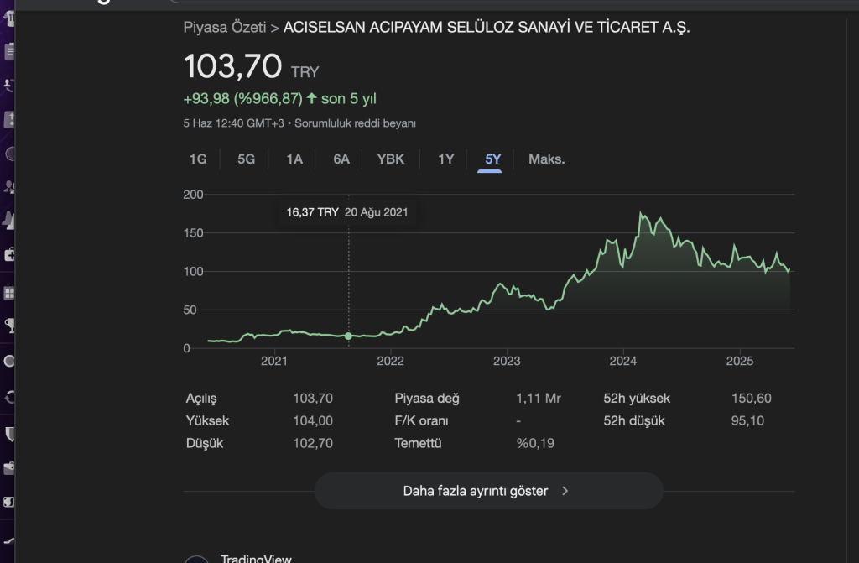The height and width of the screenshot is (563, 859).
Task: Open the calendar icon in left sidebar
Action: [x=9, y=293]
